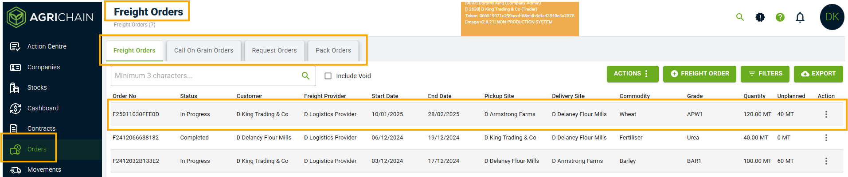
Task: Open the green help question icon
Action: pyautogui.click(x=780, y=17)
